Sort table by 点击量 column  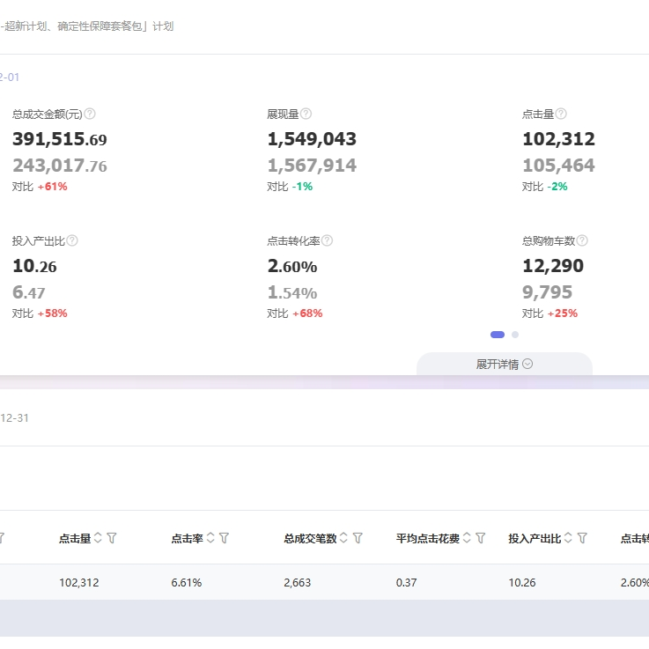pos(98,538)
